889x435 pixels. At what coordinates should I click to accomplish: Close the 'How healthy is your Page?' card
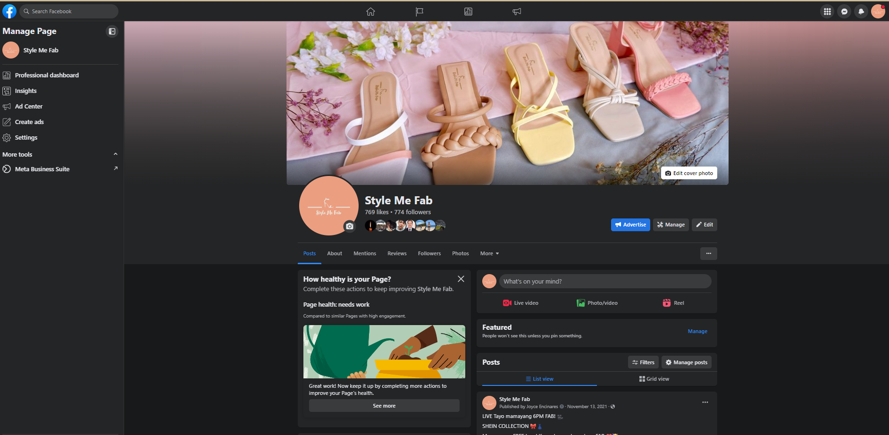(x=461, y=279)
